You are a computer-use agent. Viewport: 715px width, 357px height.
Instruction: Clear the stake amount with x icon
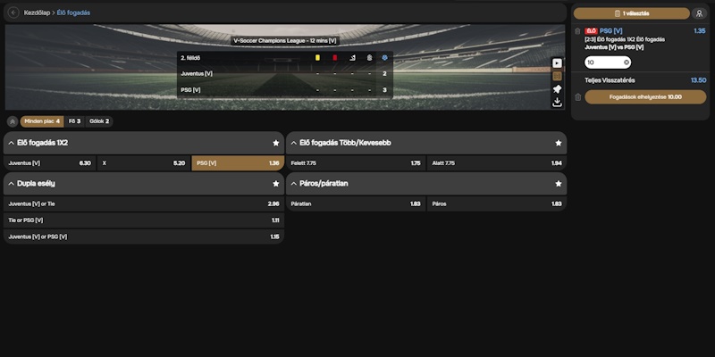pos(627,62)
